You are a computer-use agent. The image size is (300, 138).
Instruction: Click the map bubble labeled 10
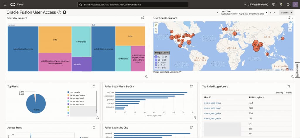(189, 42)
